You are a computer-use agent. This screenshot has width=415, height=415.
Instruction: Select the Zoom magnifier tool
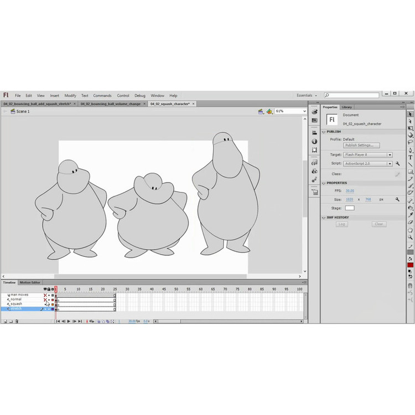click(x=410, y=236)
